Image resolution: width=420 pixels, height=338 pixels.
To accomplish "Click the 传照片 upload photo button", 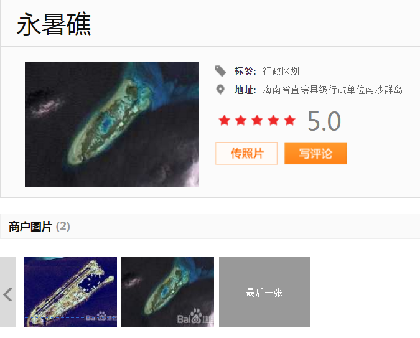I will tap(246, 153).
